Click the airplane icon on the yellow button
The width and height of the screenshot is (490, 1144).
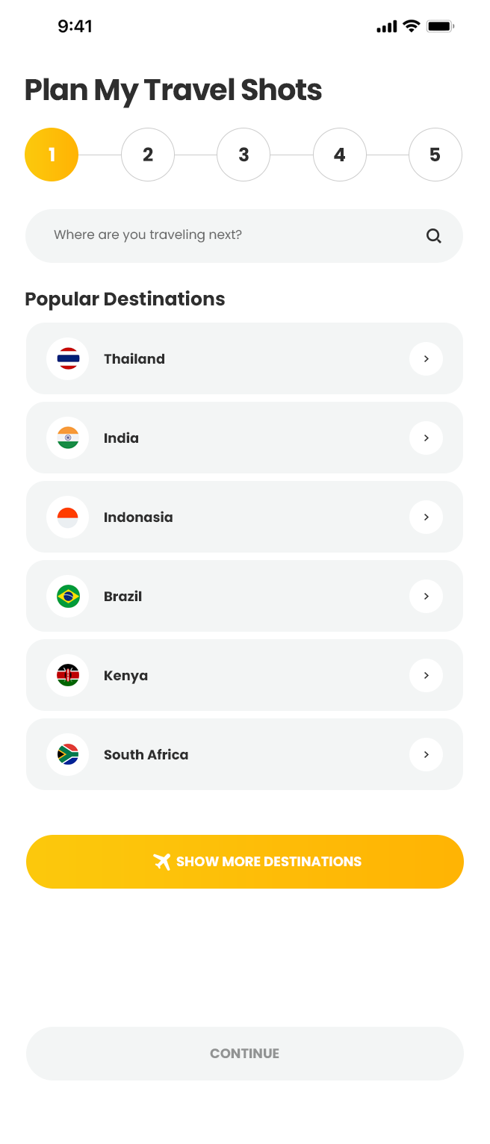[x=162, y=862]
